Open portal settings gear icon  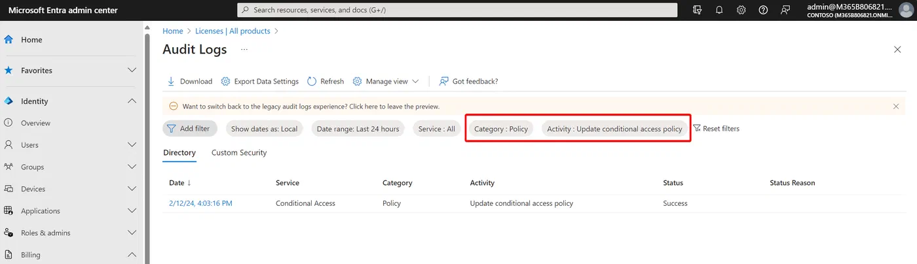(x=741, y=10)
